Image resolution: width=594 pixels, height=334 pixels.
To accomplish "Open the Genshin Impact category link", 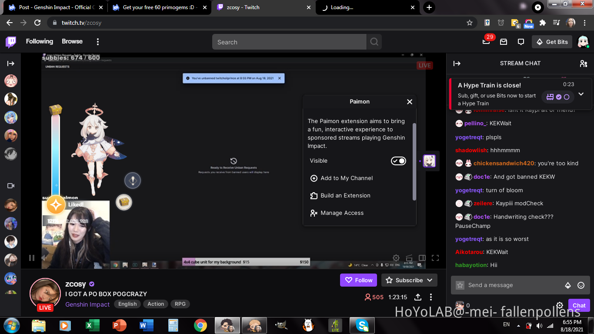I will [87, 304].
